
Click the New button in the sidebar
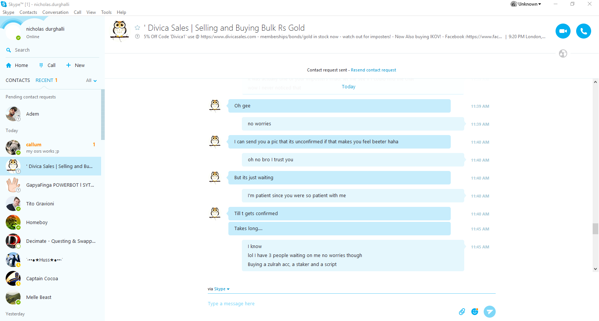[76, 65]
